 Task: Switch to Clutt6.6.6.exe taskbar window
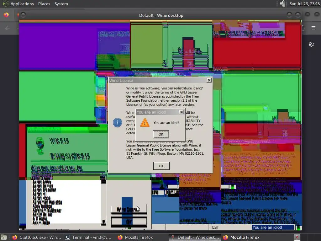coord(37,237)
